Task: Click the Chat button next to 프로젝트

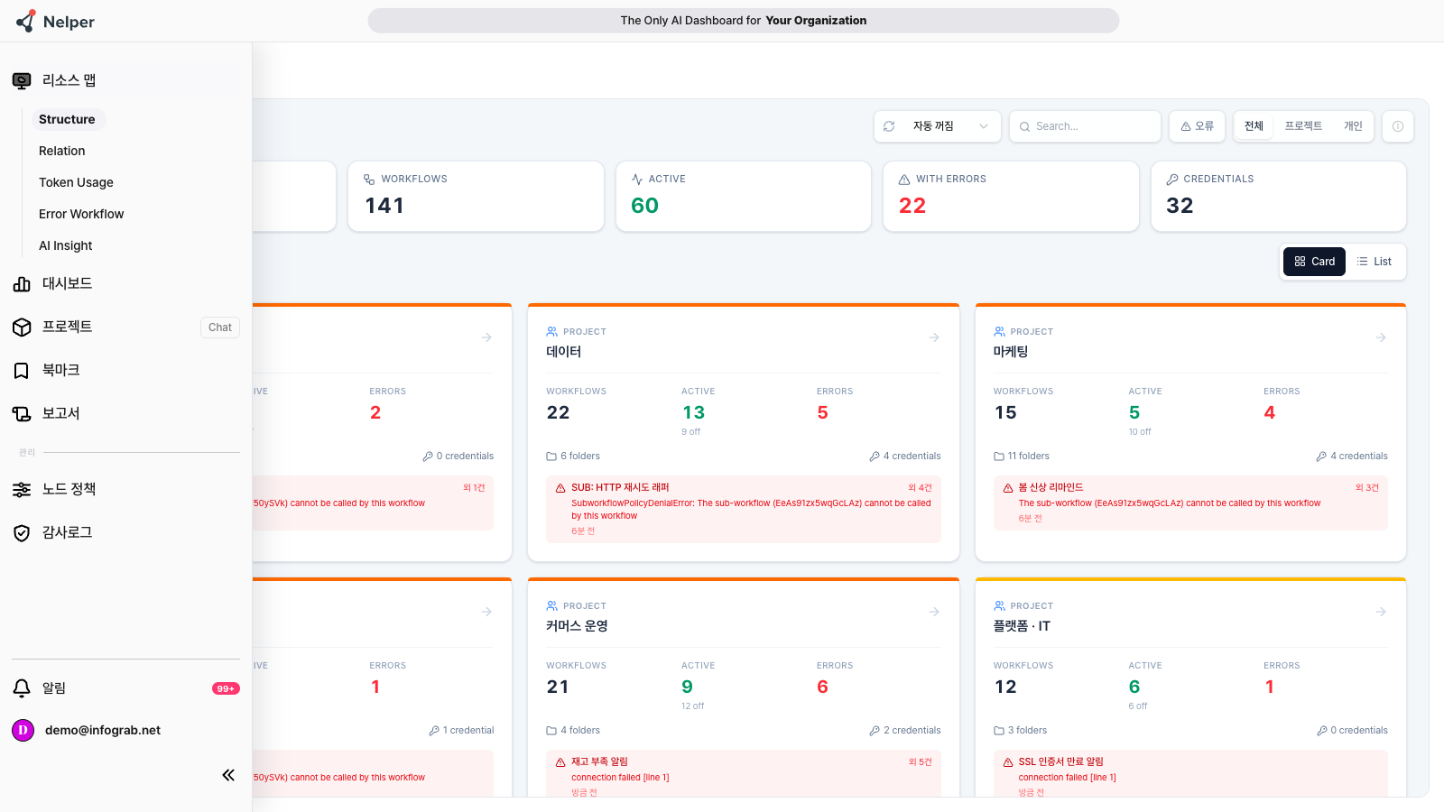Action: [x=220, y=328]
